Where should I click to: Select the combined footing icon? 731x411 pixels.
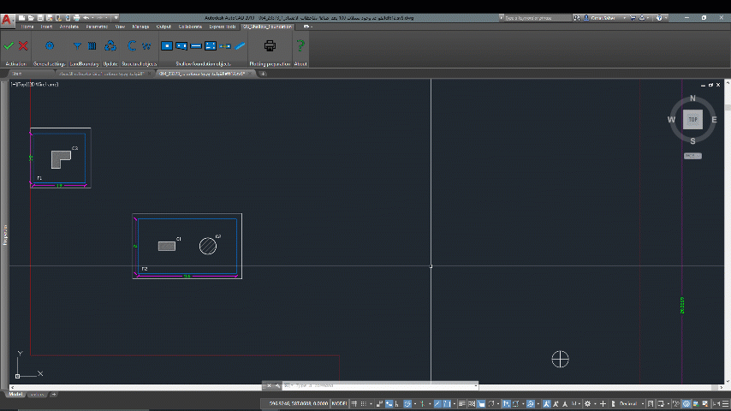181,45
